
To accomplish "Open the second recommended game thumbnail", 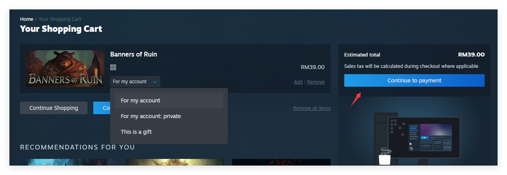I will 175,162.
